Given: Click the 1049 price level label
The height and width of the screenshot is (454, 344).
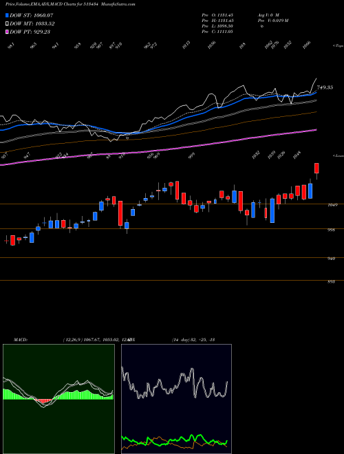Looking at the screenshot, I should pos(332,205).
